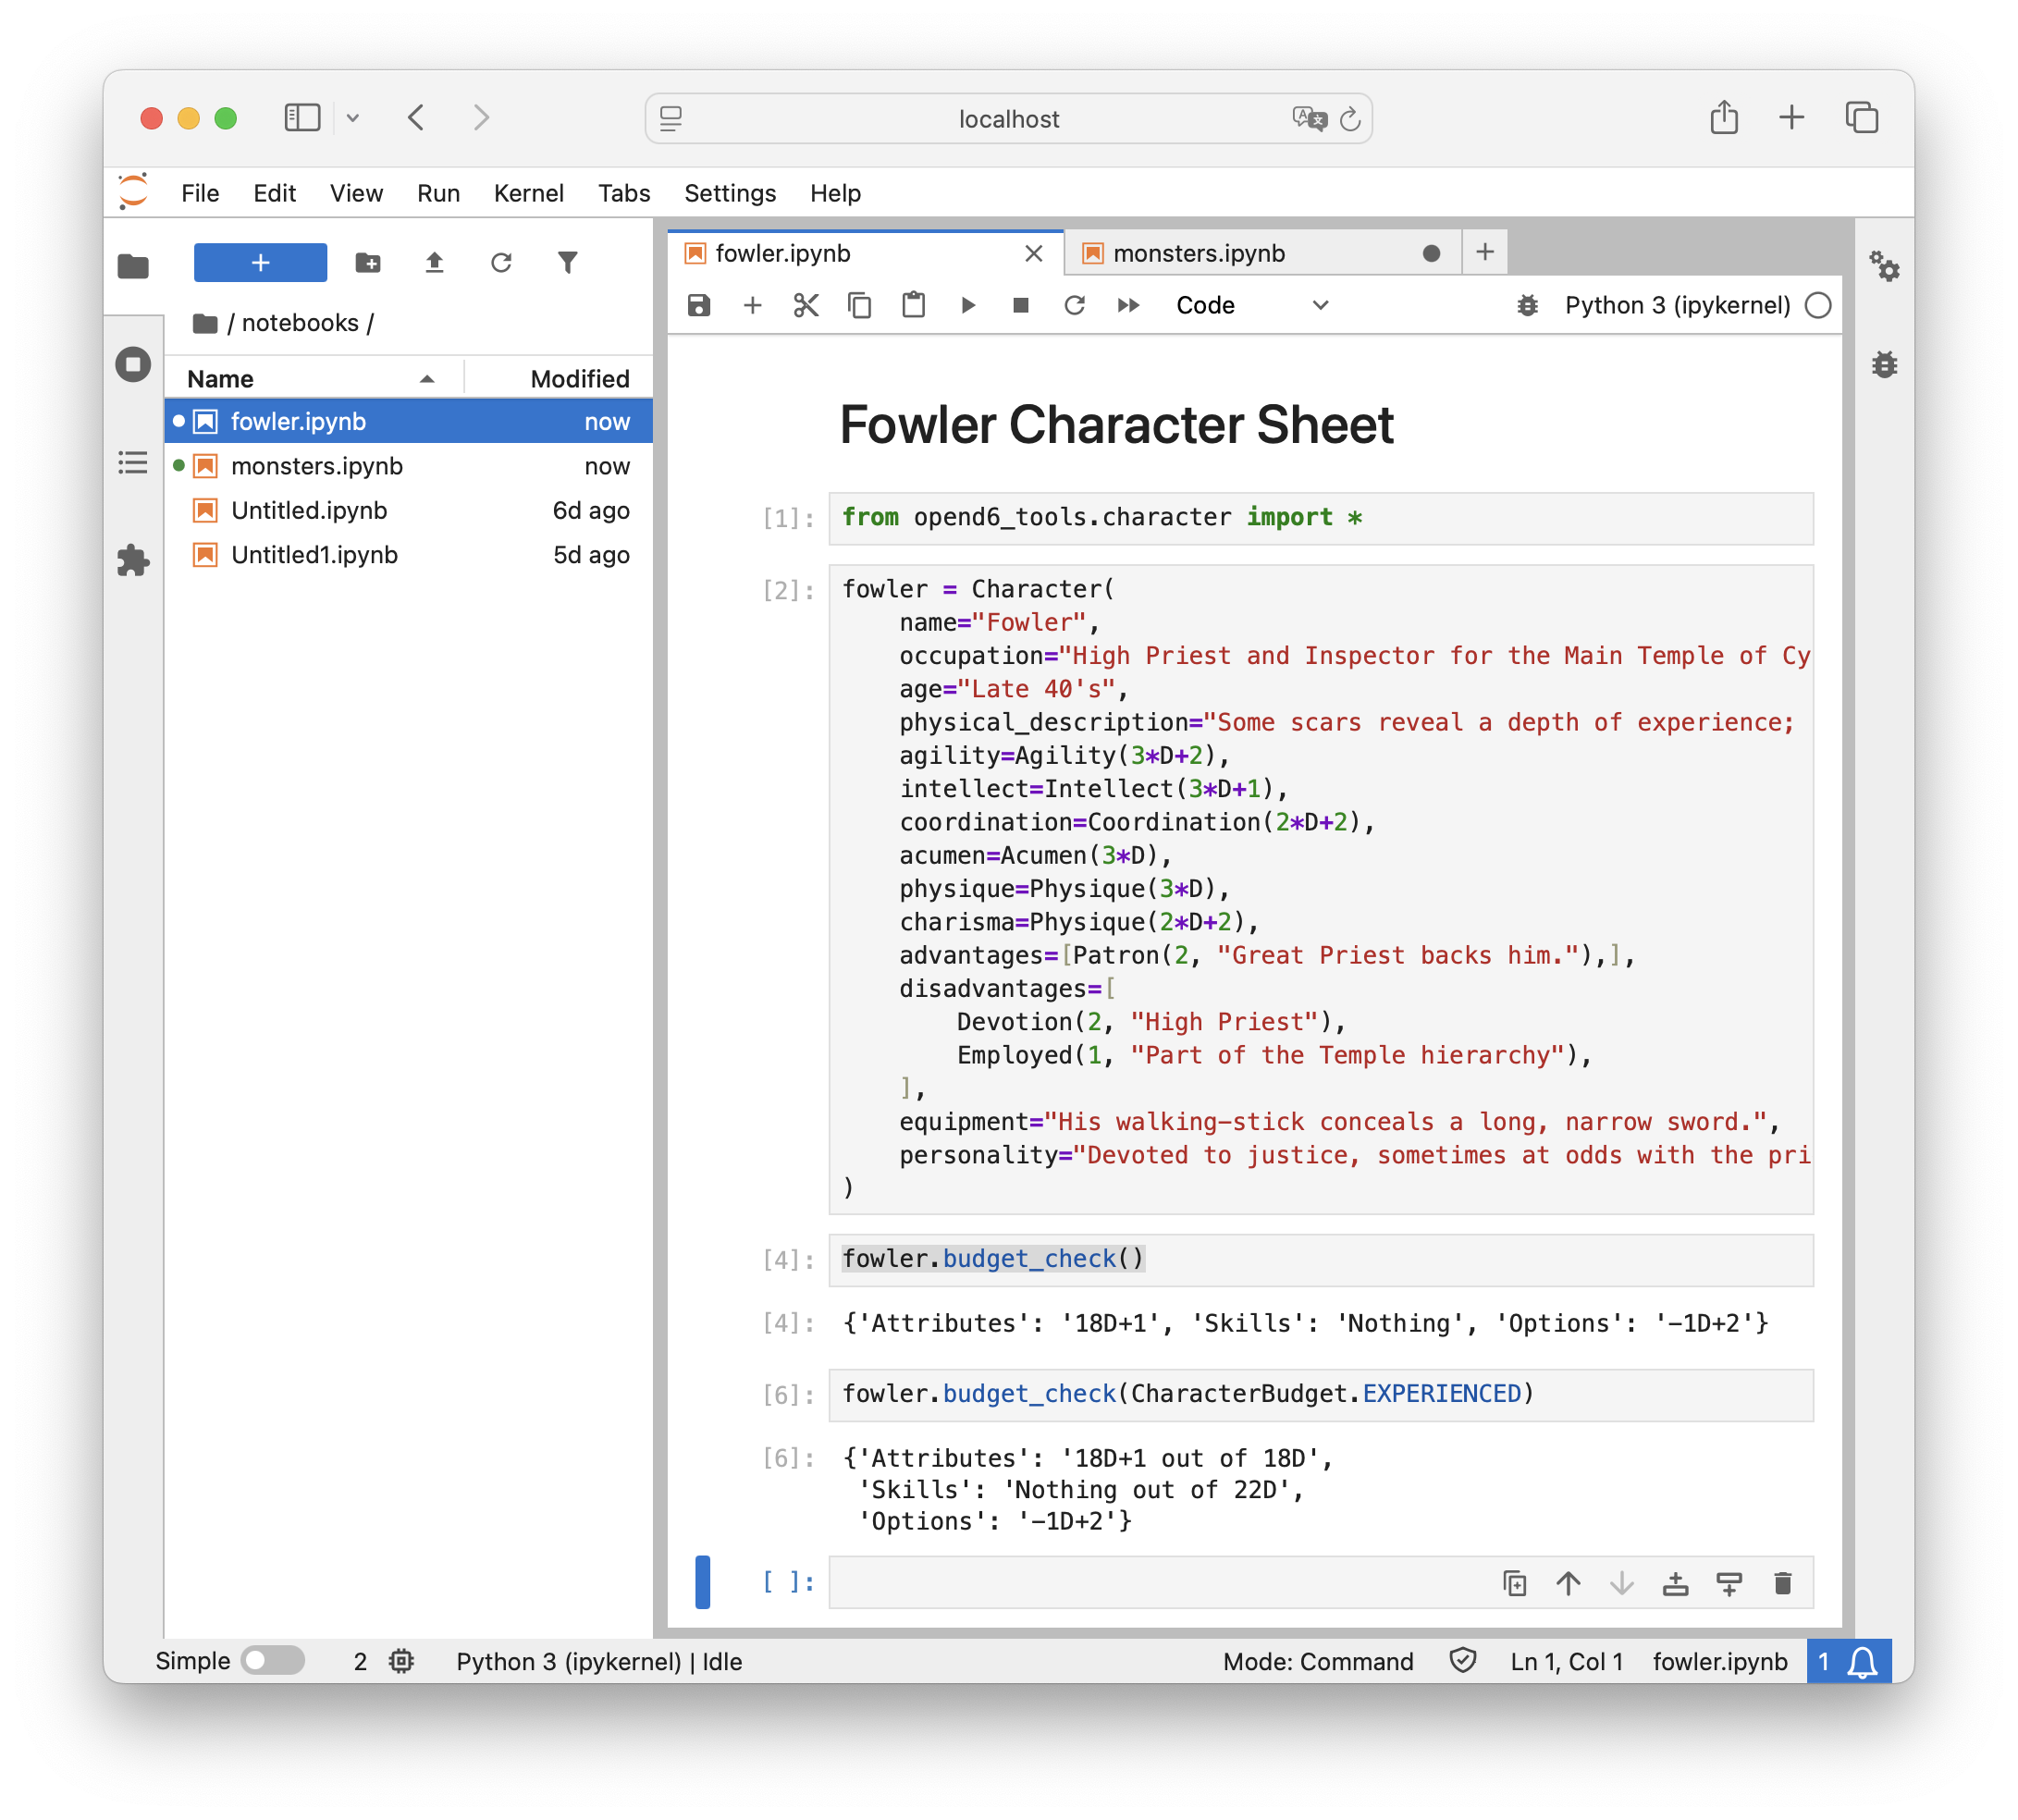This screenshot has width=2018, height=1820.
Task: Cut the selected cell with scissors icon
Action: (806, 305)
